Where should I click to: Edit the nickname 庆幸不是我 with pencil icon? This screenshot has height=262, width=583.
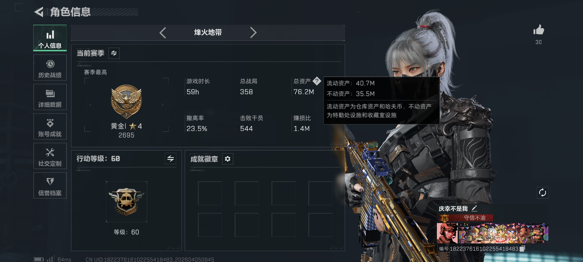(x=474, y=209)
